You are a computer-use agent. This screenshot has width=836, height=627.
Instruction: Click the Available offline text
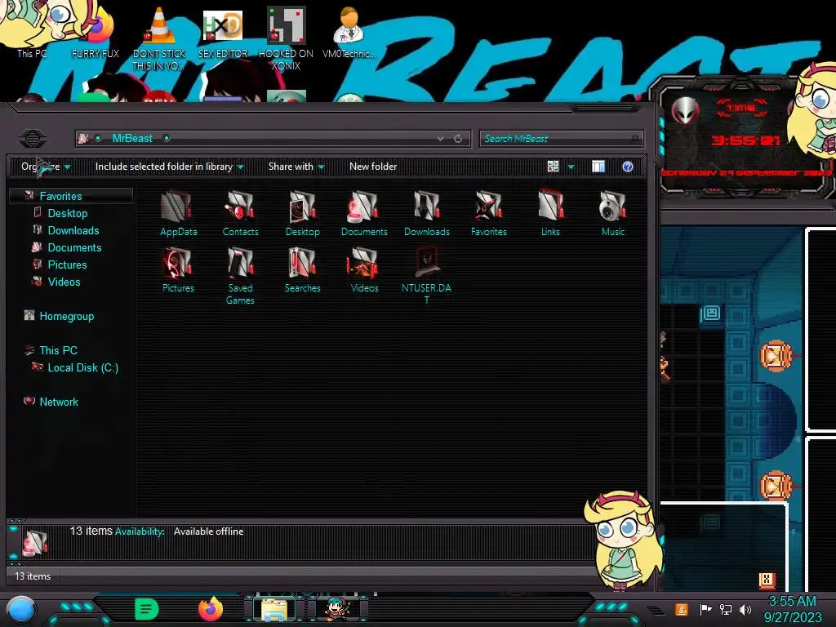click(208, 531)
